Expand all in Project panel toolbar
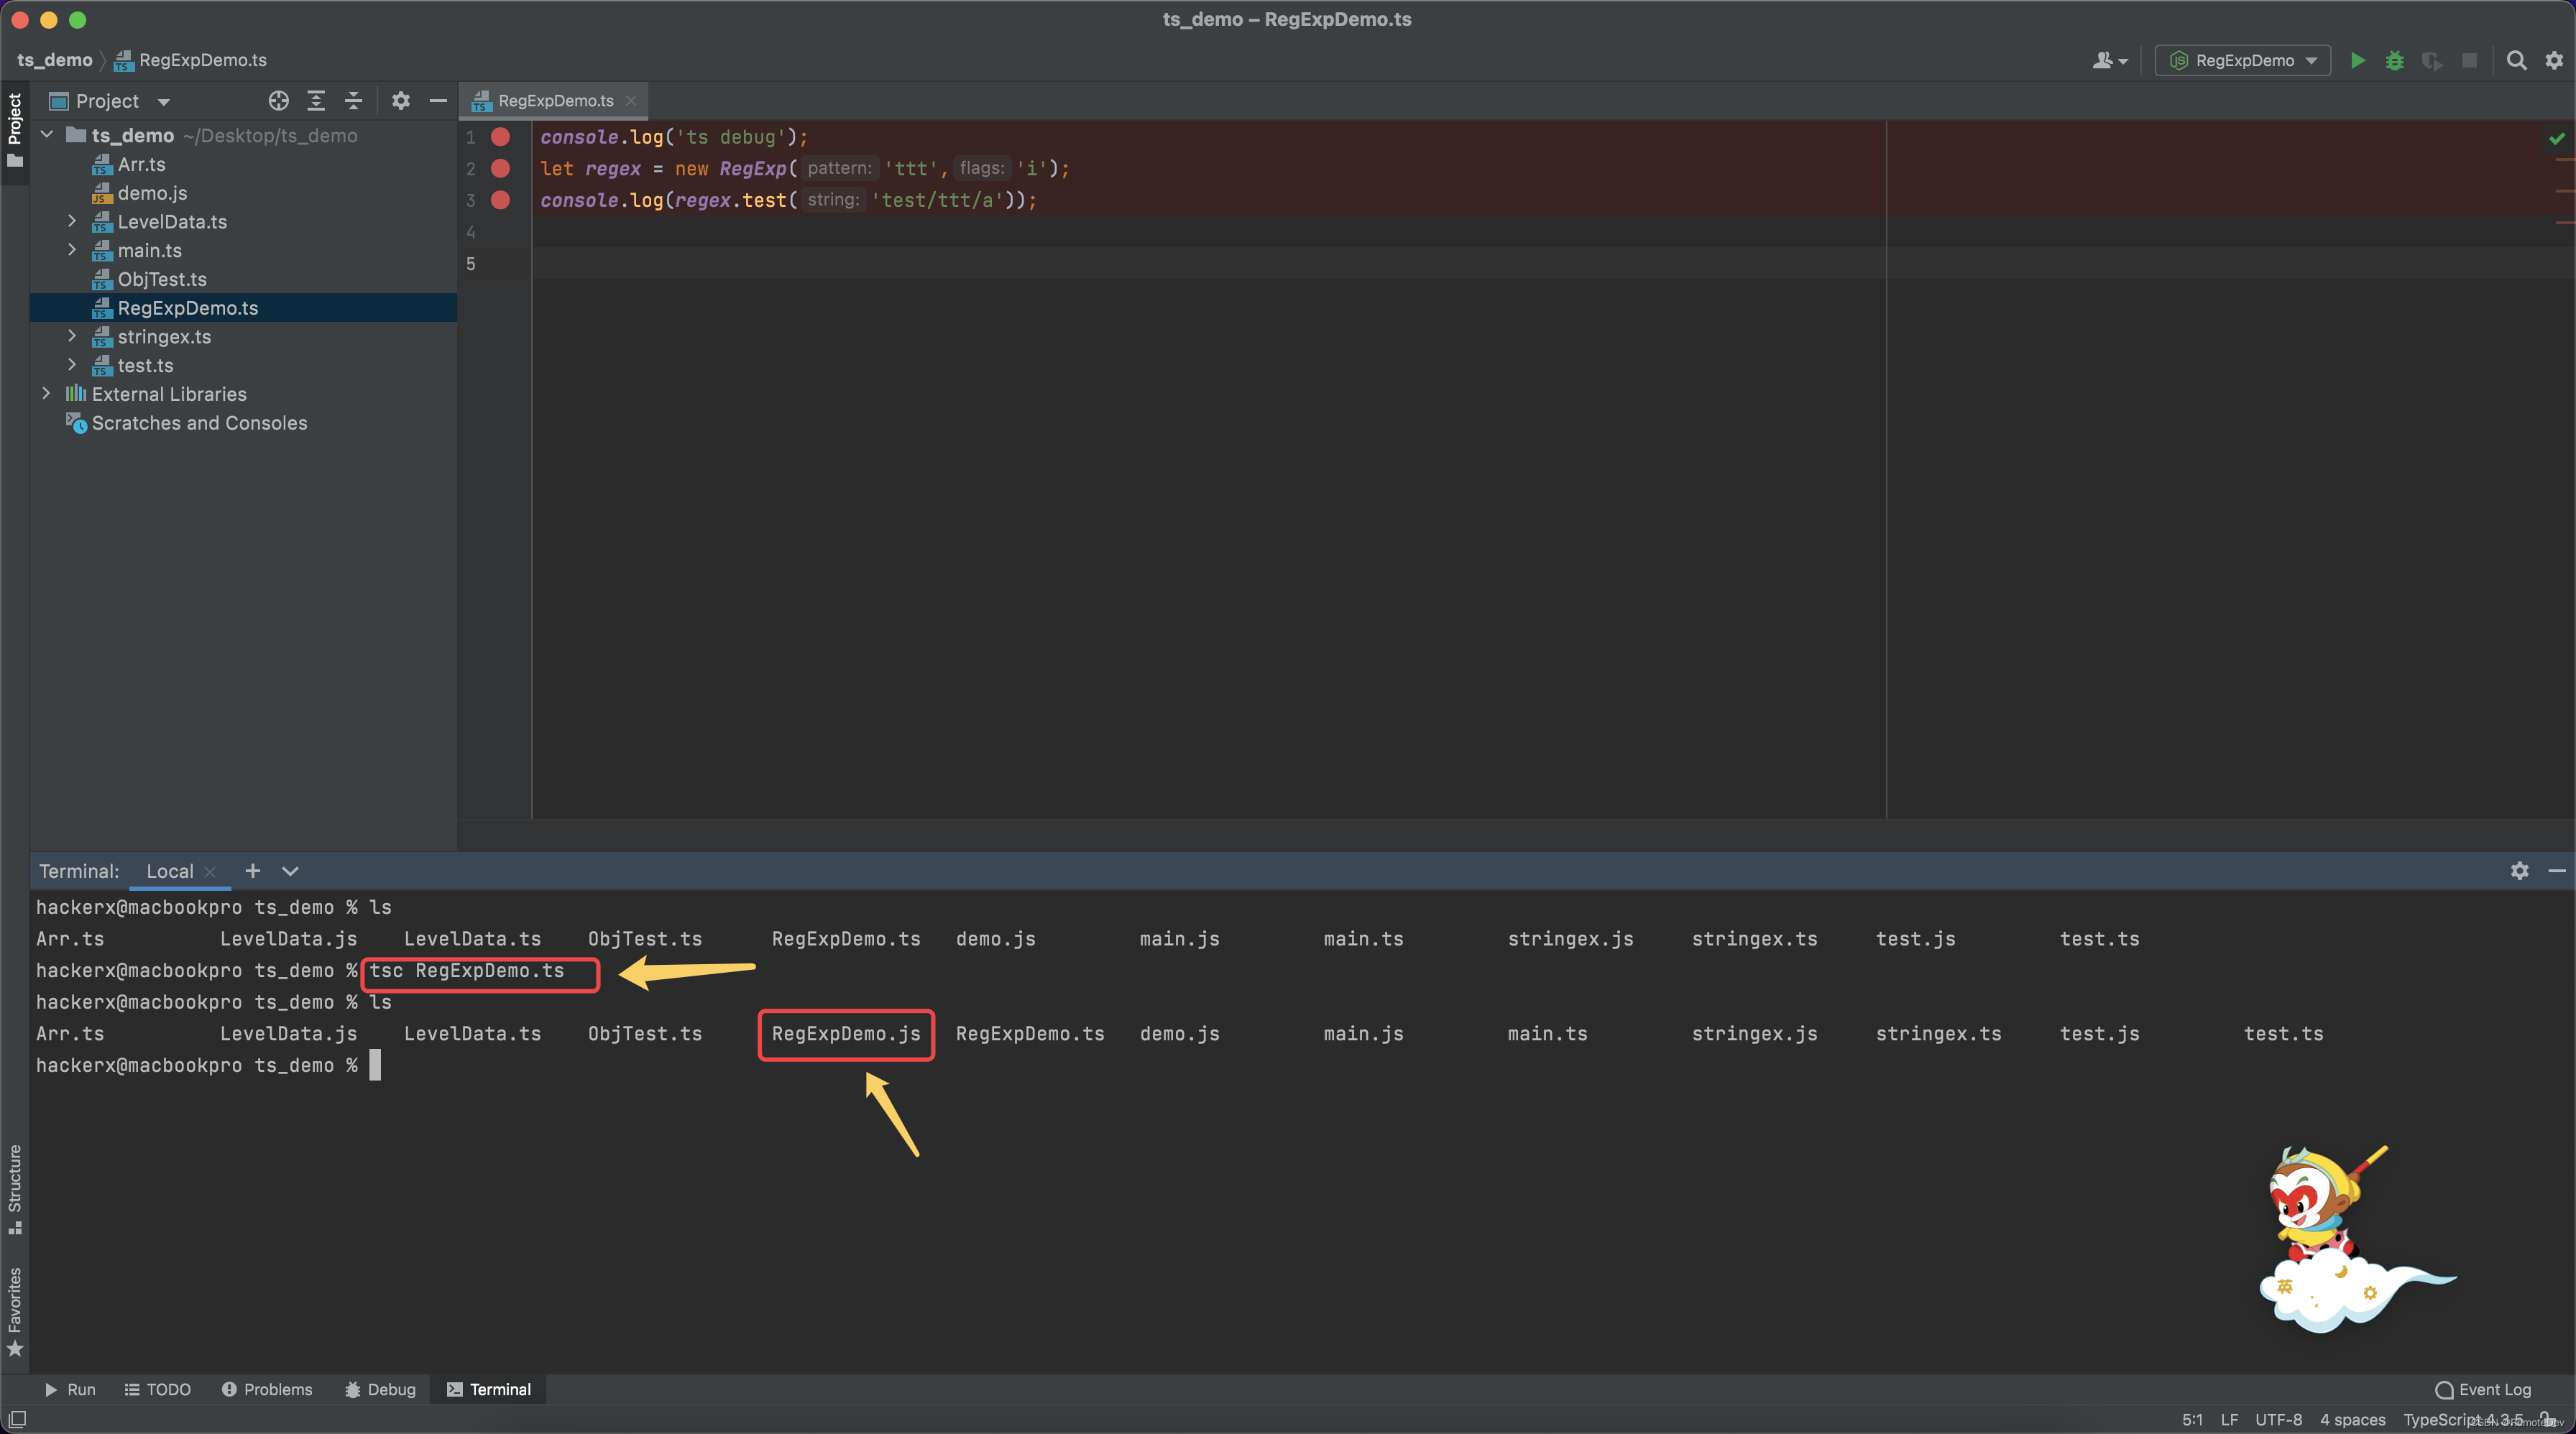The image size is (2576, 1434). point(316,101)
